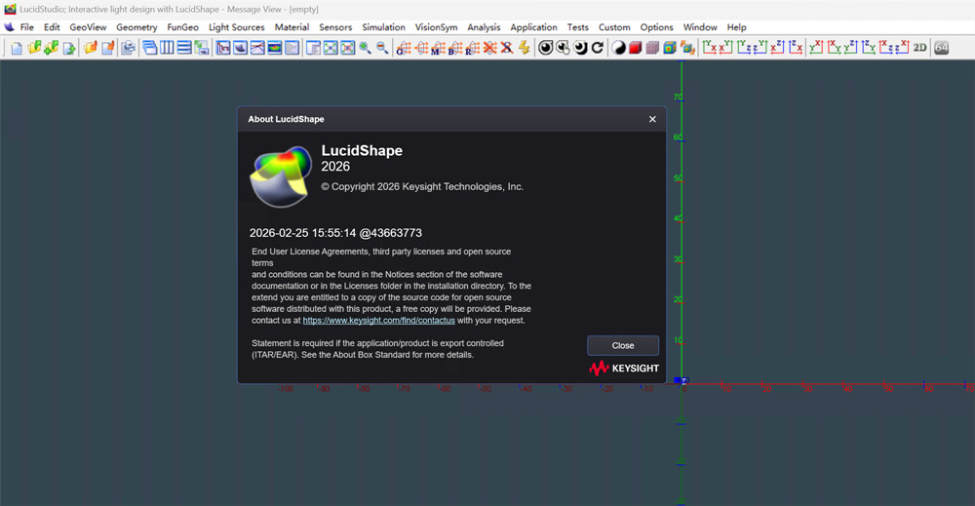Screen dimensions: 975x506
Task: Click the Print icon in toolbar
Action: pos(128,48)
